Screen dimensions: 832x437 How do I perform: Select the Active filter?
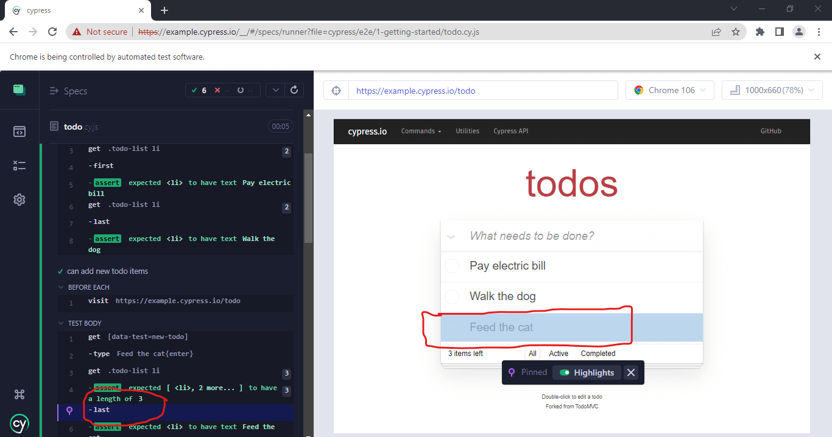tap(559, 354)
